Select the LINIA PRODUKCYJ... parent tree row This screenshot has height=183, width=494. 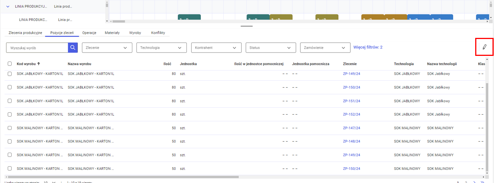pyautogui.click(x=53, y=6)
